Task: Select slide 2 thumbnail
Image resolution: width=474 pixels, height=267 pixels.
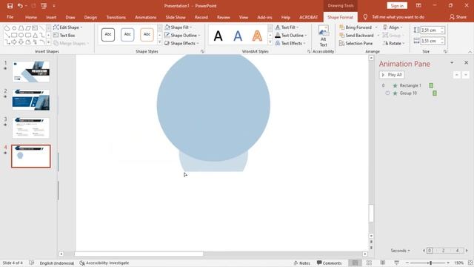Action: click(x=31, y=100)
